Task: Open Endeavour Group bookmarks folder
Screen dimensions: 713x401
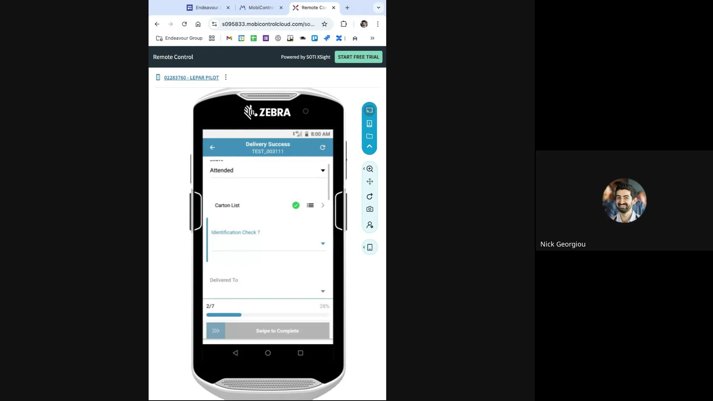Action: point(179,38)
